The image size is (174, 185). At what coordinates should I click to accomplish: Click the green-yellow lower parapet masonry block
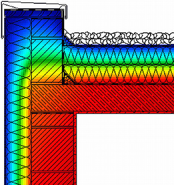coord(47,61)
